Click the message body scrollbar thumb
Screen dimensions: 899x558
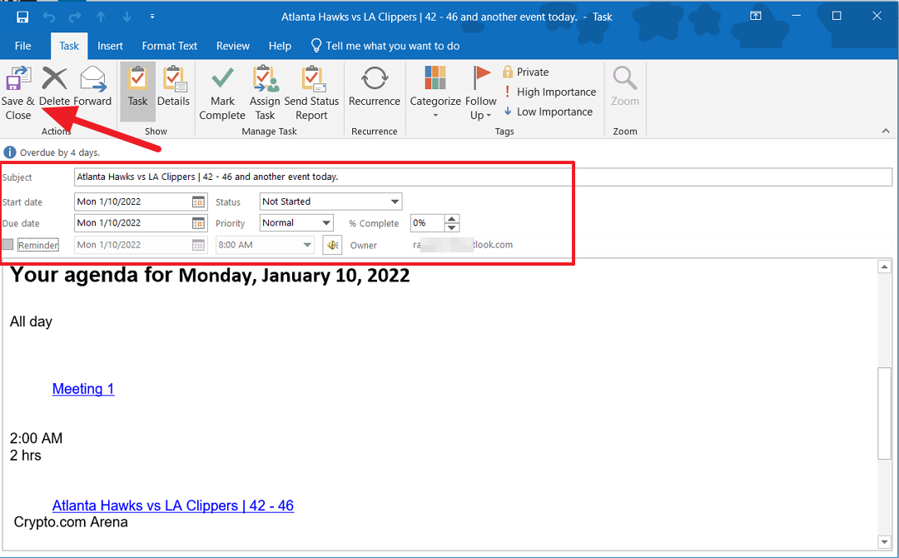point(884,413)
